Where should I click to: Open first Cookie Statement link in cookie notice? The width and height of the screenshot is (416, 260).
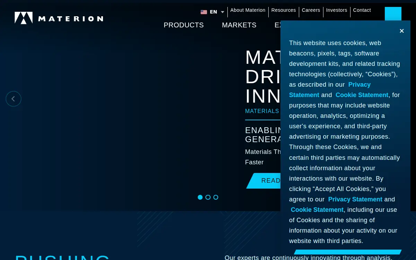click(x=362, y=95)
